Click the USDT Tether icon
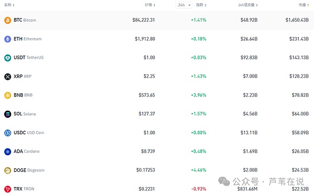314x194 pixels. 8,58
